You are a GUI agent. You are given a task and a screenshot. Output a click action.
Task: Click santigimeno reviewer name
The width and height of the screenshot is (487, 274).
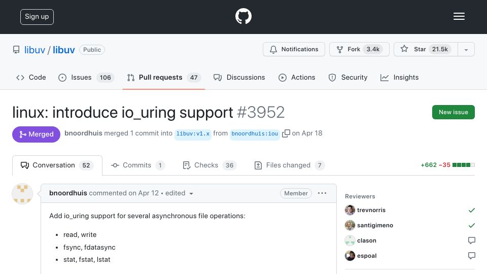coord(375,225)
